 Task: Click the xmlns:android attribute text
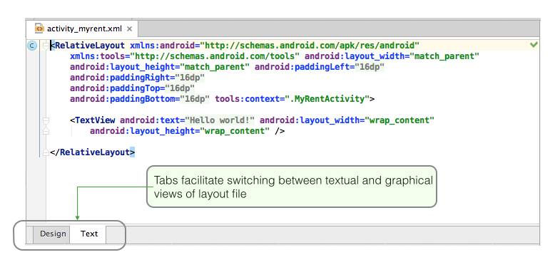point(162,46)
